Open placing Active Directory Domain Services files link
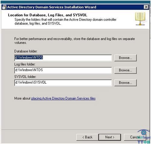 [63, 98]
